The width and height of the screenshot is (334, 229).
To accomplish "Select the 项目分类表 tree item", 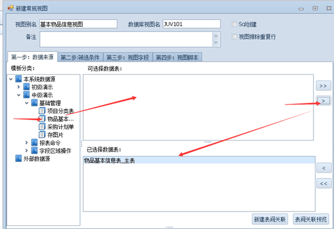I will 60,111.
